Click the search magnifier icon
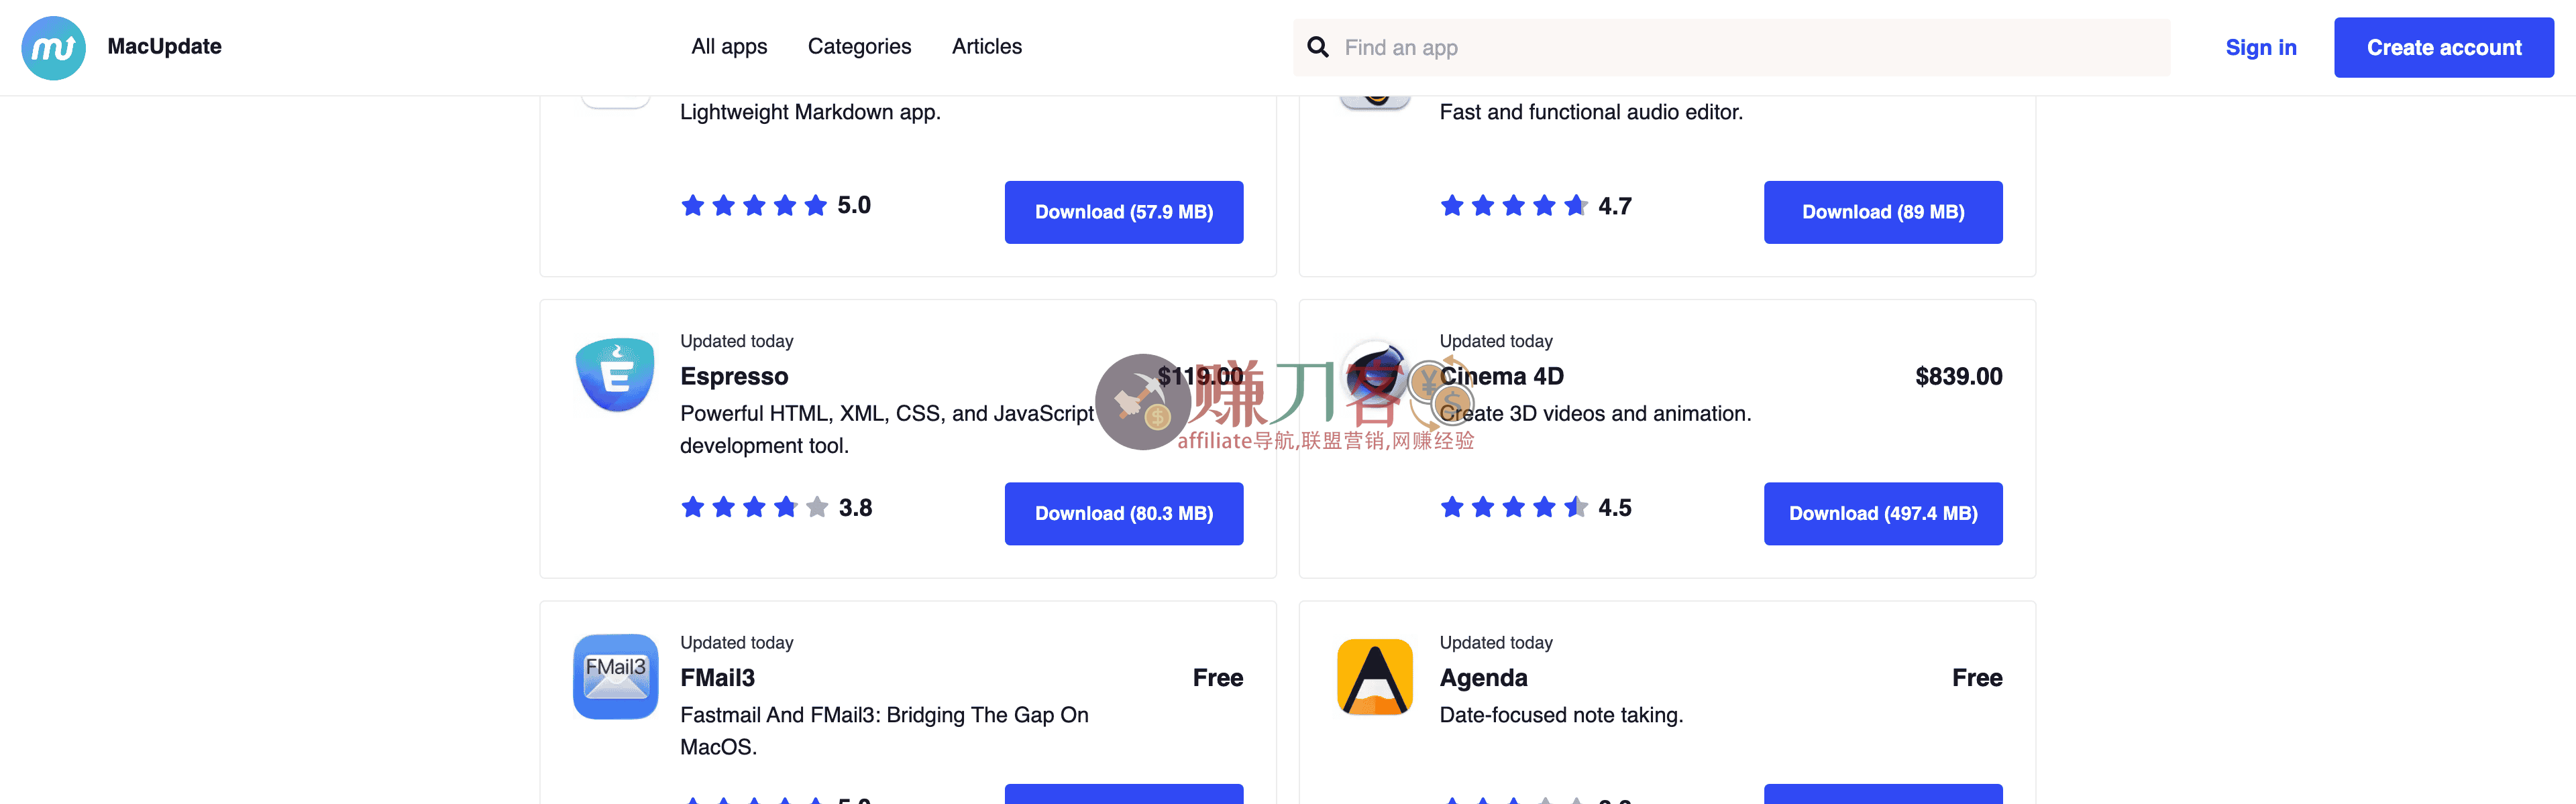Screen dimensions: 2576x804 [1318, 47]
